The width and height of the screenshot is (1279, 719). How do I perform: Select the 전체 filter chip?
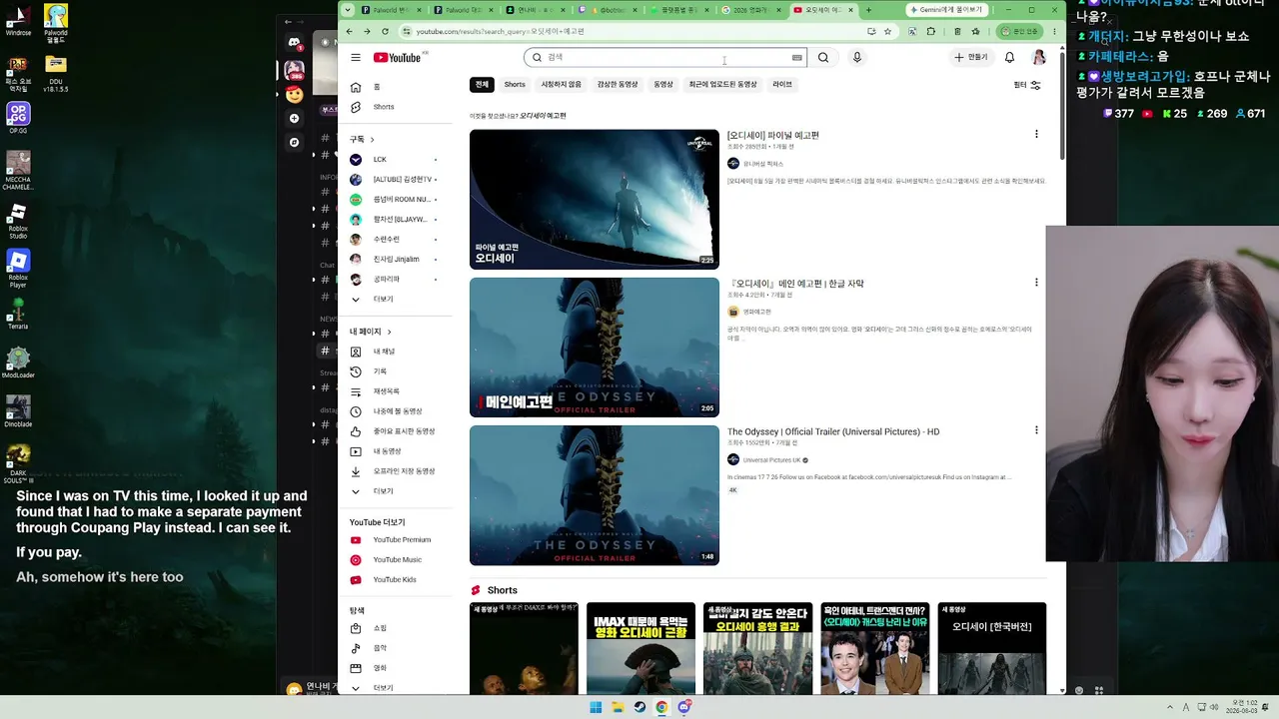482,85
